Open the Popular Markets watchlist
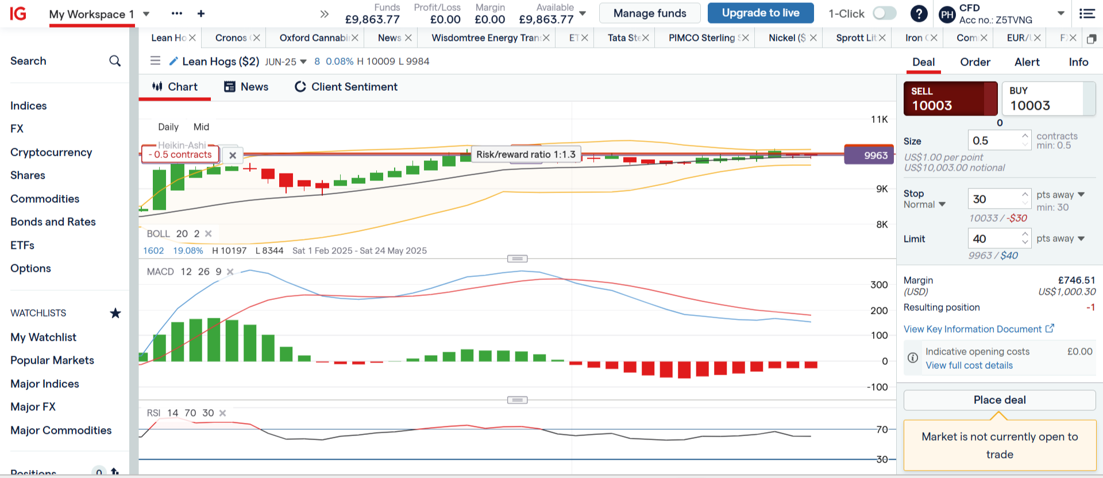 tap(52, 360)
